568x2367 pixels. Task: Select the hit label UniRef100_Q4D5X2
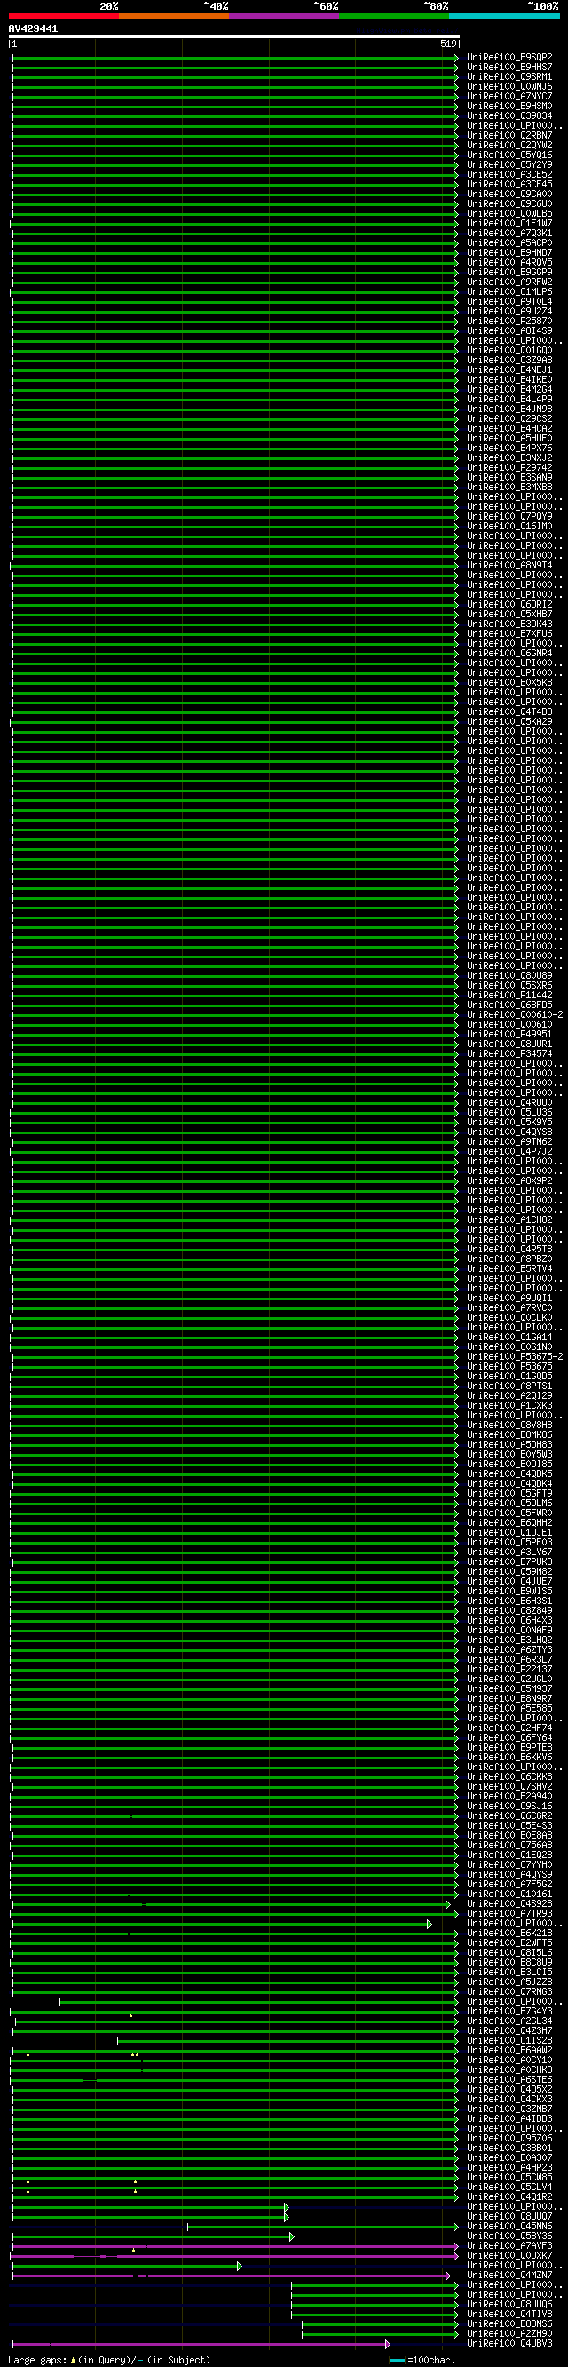click(509, 2090)
